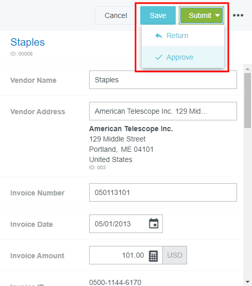Open the Vendor Address field

pyautogui.click(x=163, y=111)
